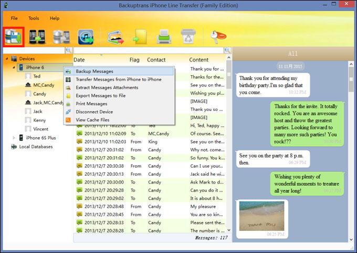Click the 'See you on the party' chat bubble
357x253 pixels.
(x=273, y=159)
